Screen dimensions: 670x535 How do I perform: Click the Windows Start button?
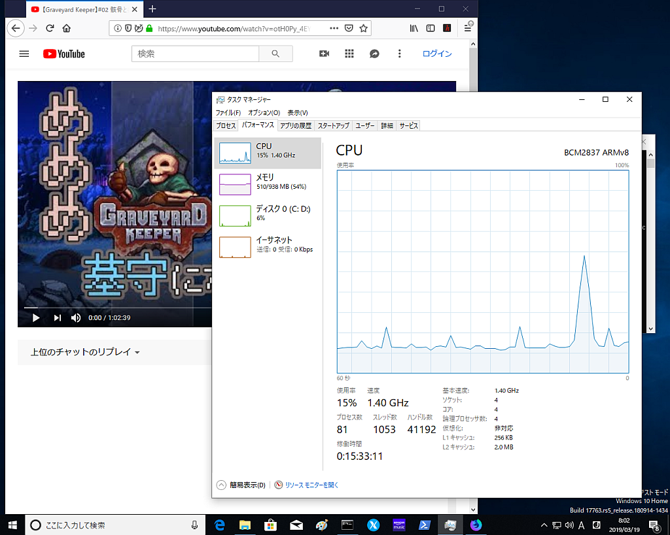12,525
